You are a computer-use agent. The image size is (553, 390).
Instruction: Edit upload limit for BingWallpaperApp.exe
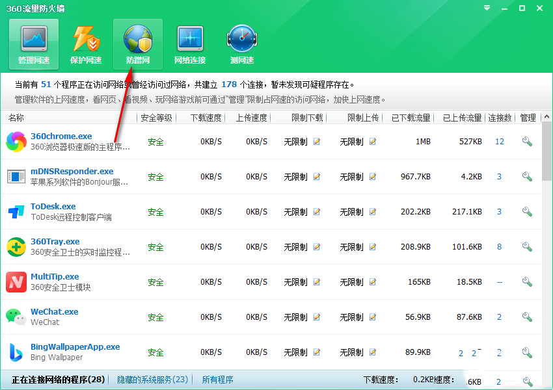coord(372,352)
